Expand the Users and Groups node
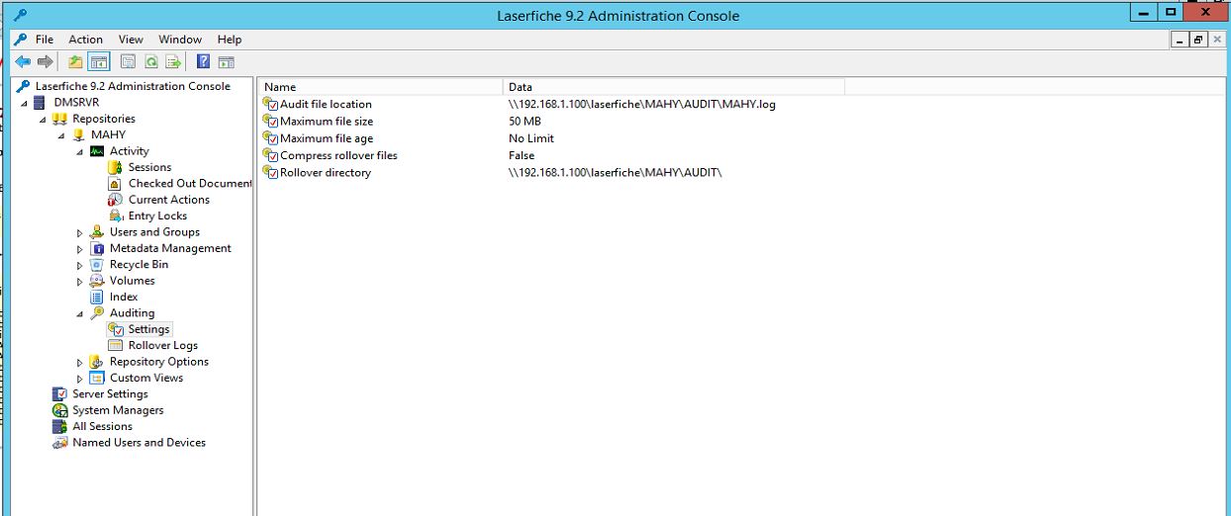 pyautogui.click(x=80, y=232)
